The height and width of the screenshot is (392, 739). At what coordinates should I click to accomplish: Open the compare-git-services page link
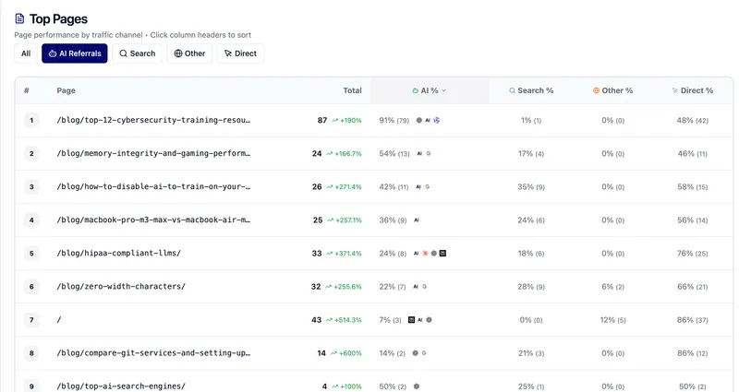(153, 353)
